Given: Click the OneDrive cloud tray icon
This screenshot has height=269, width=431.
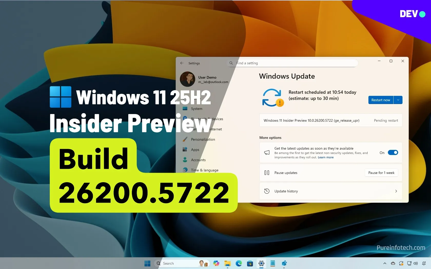Looking at the screenshot, I should (x=393, y=263).
